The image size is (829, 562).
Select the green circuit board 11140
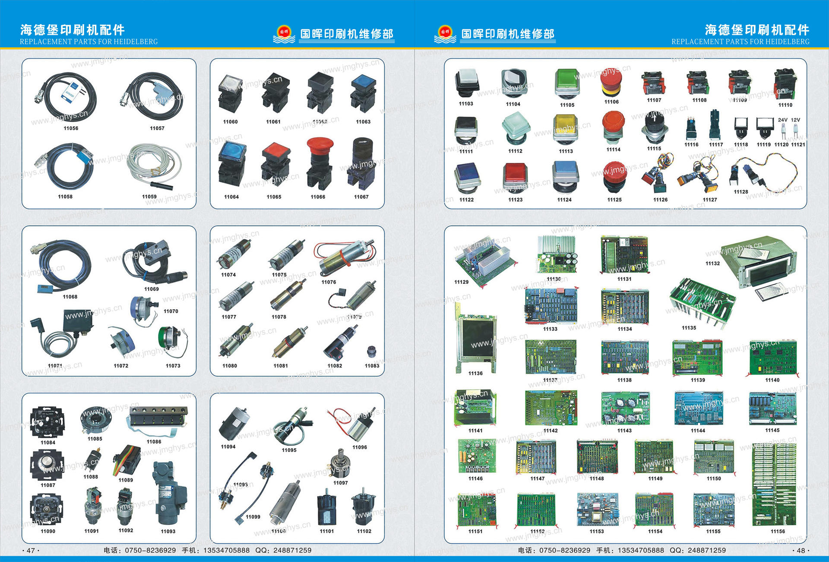coord(773,358)
